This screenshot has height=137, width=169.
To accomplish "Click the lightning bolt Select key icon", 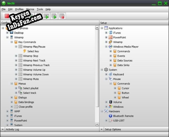I will tap(25, 51).
